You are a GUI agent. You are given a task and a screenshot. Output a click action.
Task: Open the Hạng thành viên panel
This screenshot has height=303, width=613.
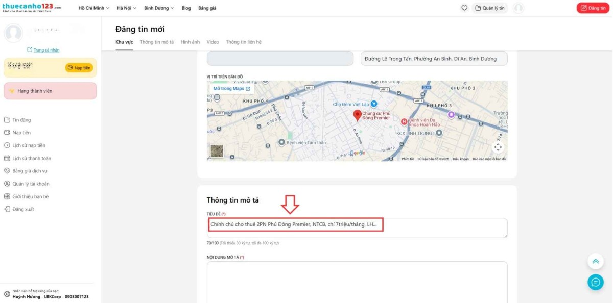pos(50,91)
